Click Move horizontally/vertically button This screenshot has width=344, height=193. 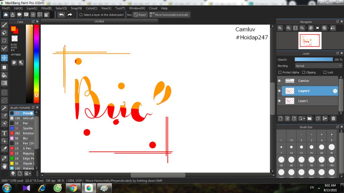tap(169, 15)
